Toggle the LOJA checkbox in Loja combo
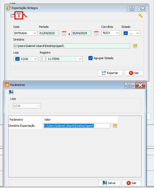Screen dimensions: 154x188 (17, 59)
